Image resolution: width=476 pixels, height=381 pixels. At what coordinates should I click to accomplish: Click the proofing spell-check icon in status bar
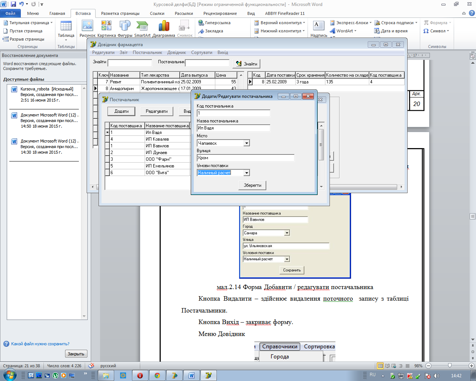pyautogui.click(x=91, y=366)
